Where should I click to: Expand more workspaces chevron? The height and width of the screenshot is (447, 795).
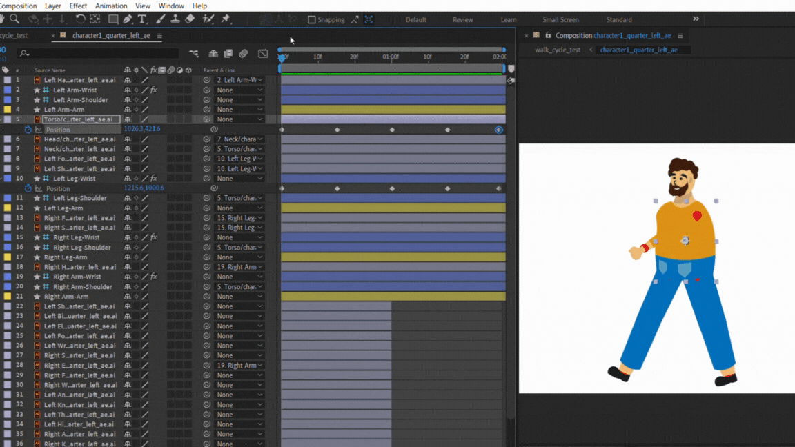click(696, 19)
